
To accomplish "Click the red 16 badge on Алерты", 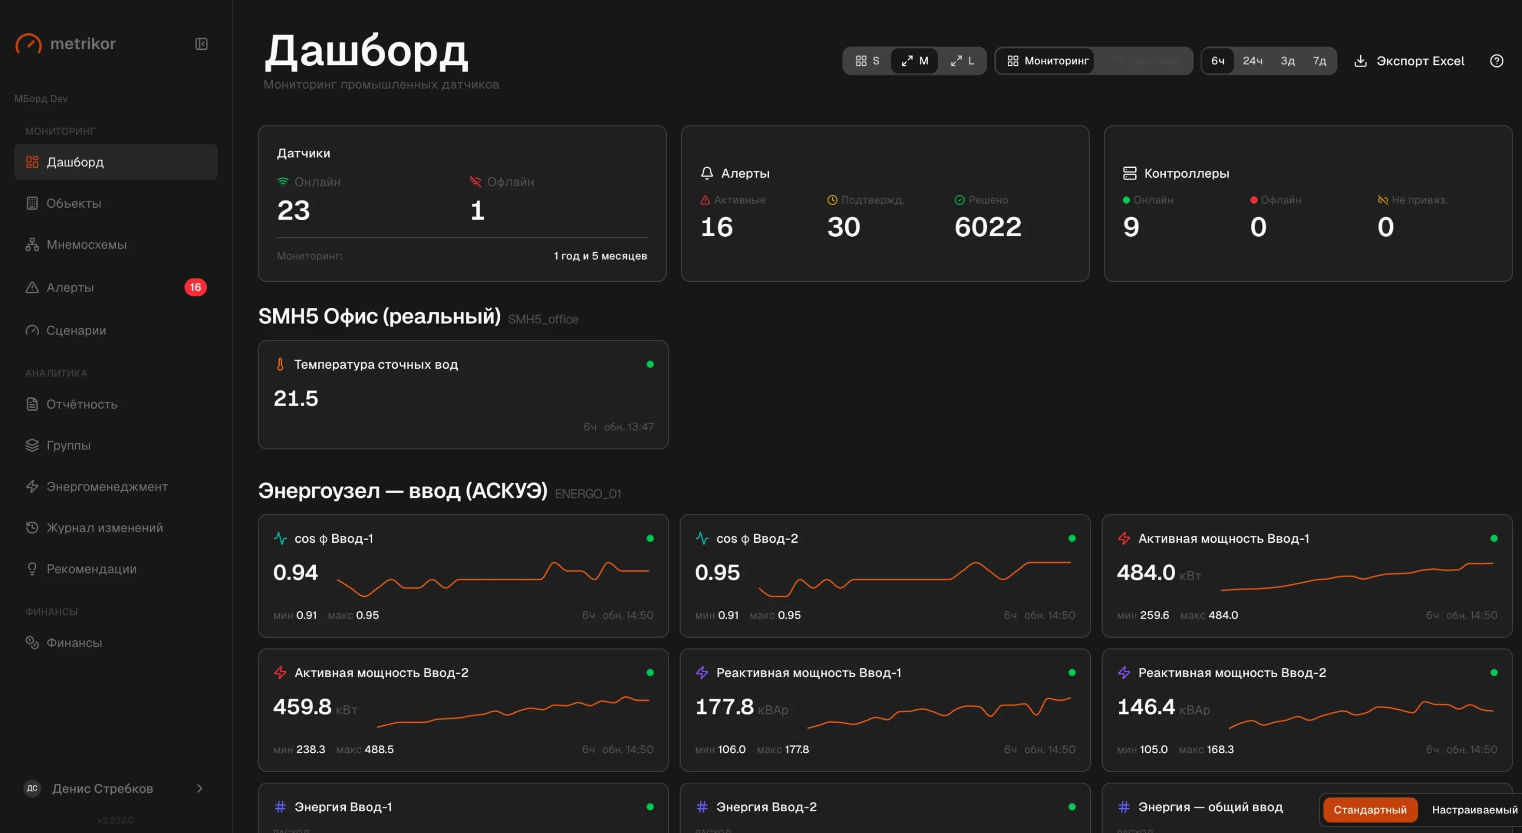I will pyautogui.click(x=195, y=288).
